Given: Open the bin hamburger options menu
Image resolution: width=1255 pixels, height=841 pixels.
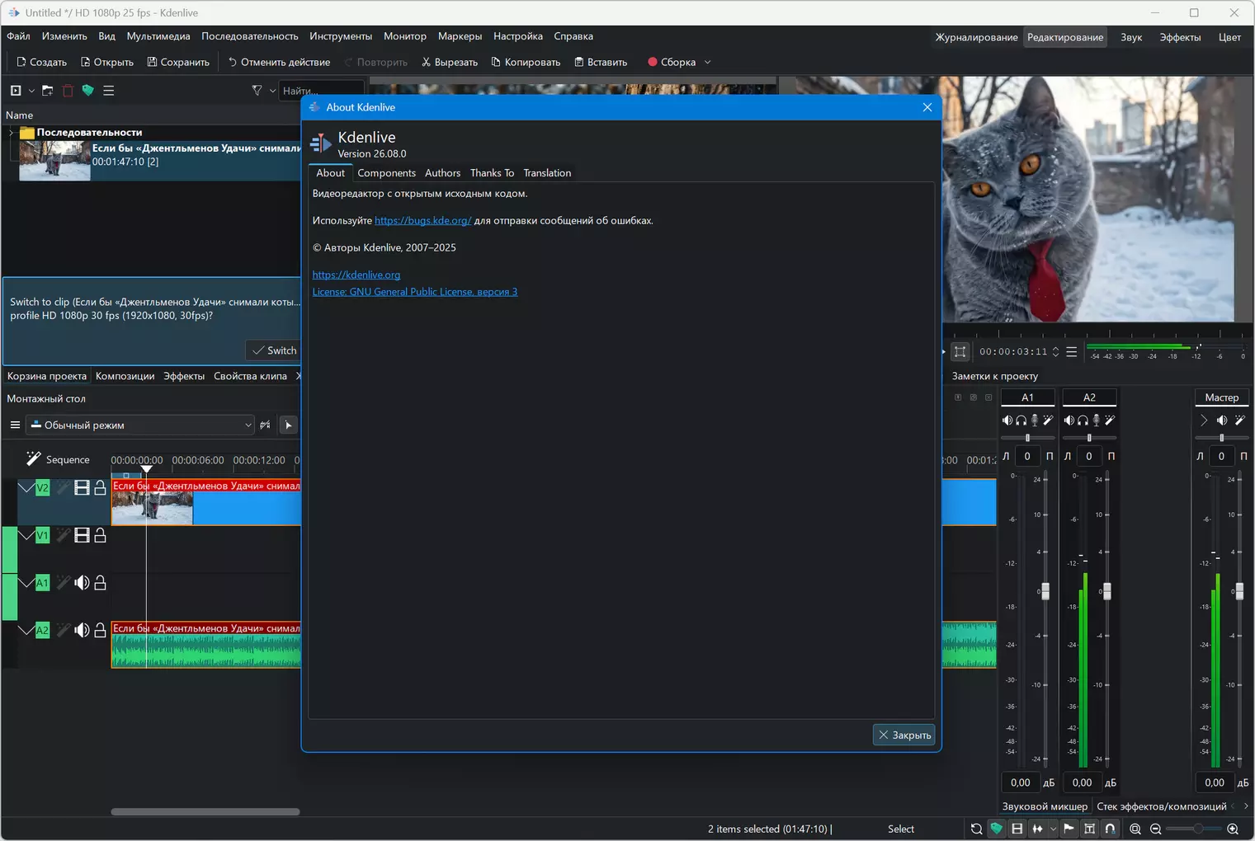Looking at the screenshot, I should 108,91.
